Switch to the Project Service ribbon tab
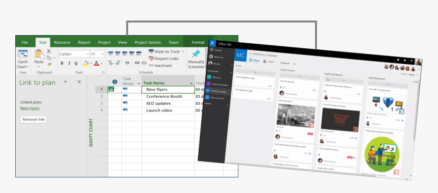Screen dimensions: 438x193 click(148, 42)
